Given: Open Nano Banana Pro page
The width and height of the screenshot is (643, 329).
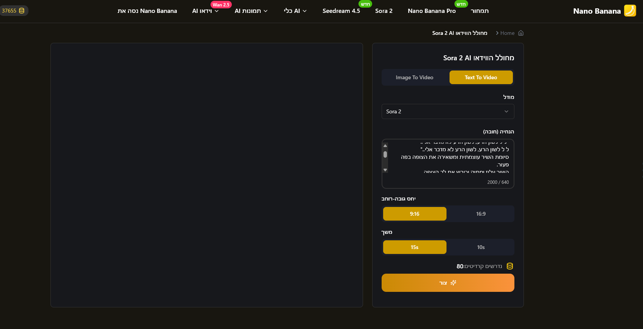Looking at the screenshot, I should coord(432,11).
